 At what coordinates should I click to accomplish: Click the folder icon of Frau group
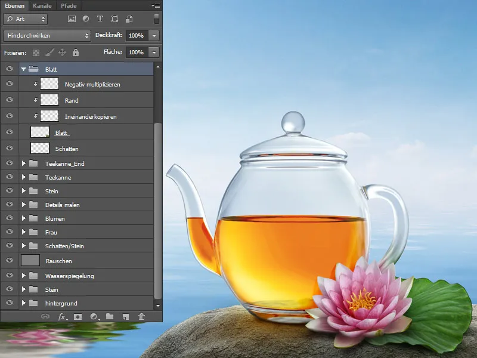pyautogui.click(x=33, y=232)
